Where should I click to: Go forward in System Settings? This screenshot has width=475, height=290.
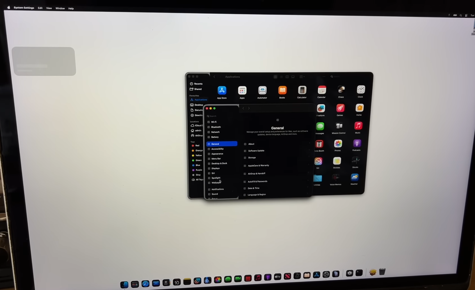(249, 108)
